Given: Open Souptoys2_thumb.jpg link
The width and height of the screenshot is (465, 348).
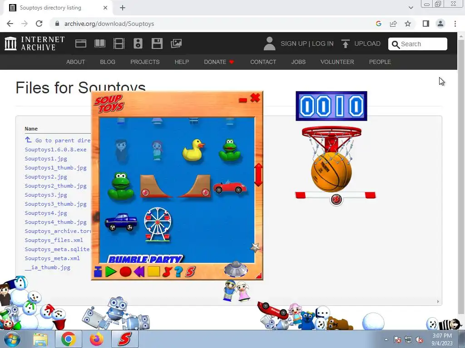Looking at the screenshot, I should pyautogui.click(x=55, y=186).
